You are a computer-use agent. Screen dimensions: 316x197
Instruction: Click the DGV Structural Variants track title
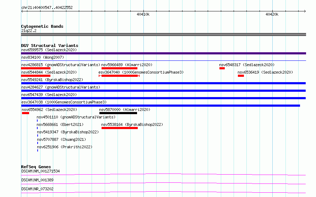pyautogui.click(x=50, y=46)
